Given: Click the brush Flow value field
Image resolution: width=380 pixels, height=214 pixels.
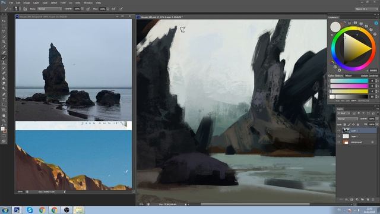Looking at the screenshot, I should point(103,9).
